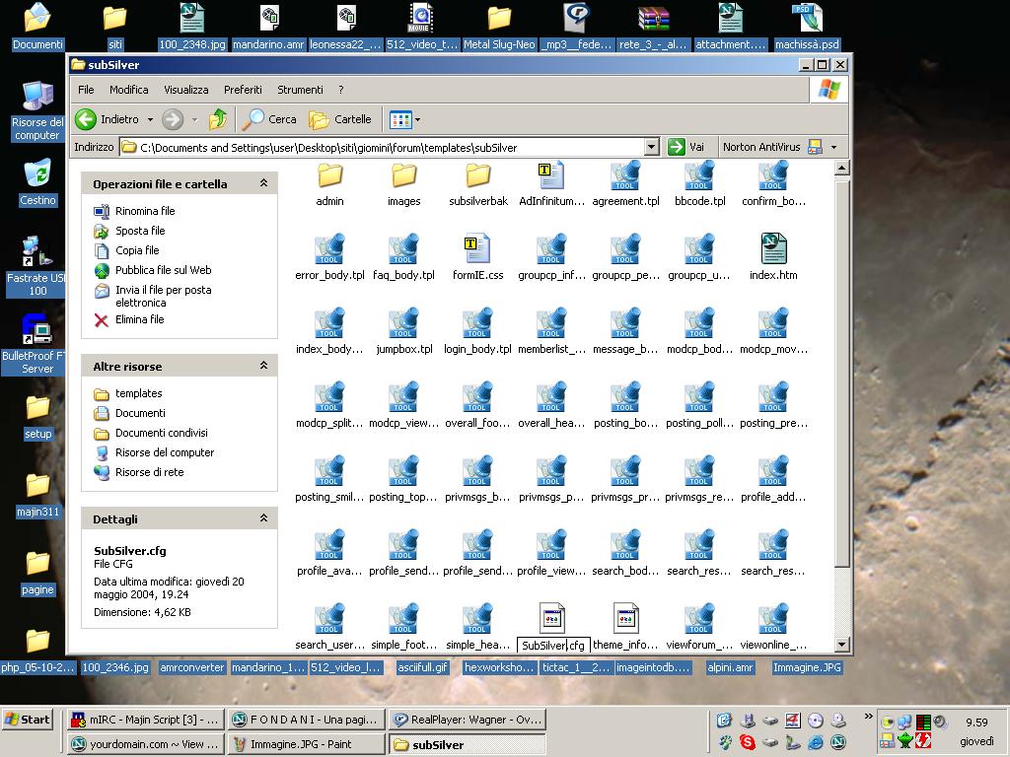Select the error_body.tpl file icon
1010x757 pixels.
[x=329, y=248]
